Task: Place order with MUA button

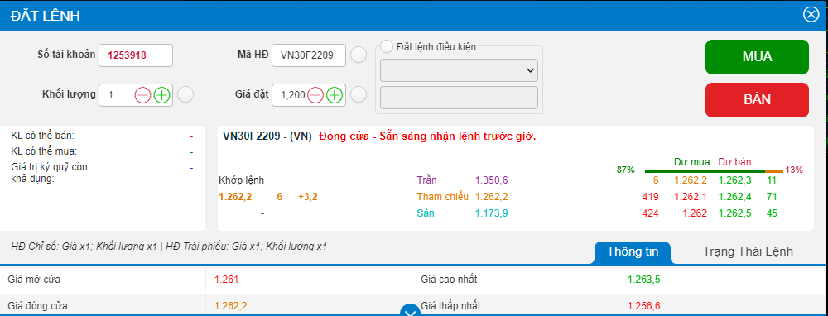Action: click(x=758, y=57)
